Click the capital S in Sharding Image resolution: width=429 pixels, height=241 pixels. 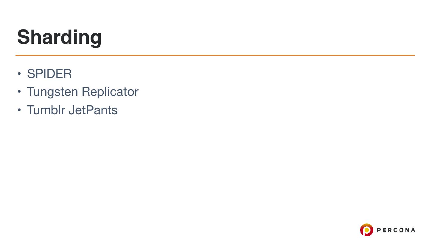tap(23, 37)
